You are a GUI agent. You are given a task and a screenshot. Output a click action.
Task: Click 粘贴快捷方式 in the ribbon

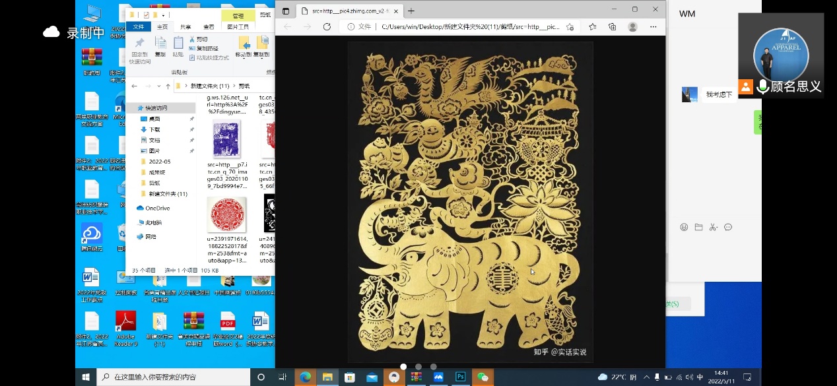tap(209, 57)
